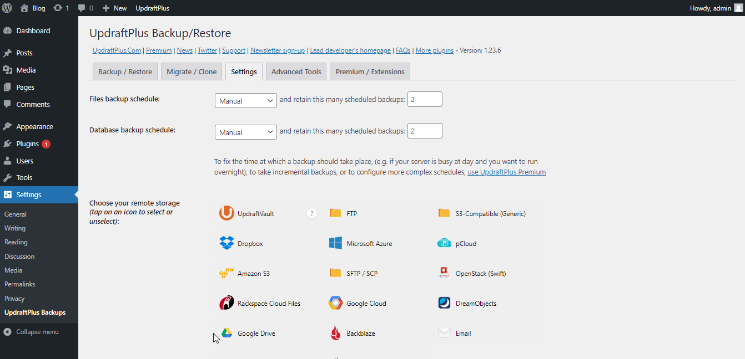Open UpdraftPlus in the admin bar
Image resolution: width=745 pixels, height=359 pixels.
(152, 8)
